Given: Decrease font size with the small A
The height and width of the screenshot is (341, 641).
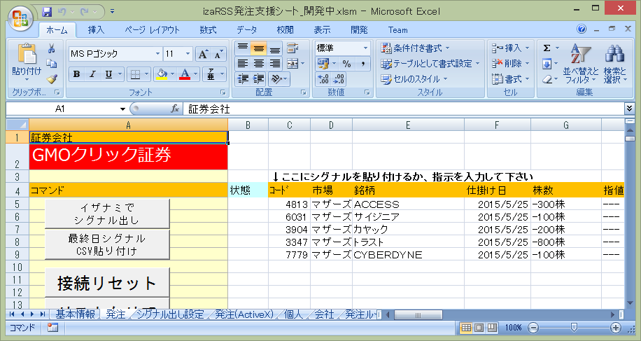Looking at the screenshot, I should (218, 54).
